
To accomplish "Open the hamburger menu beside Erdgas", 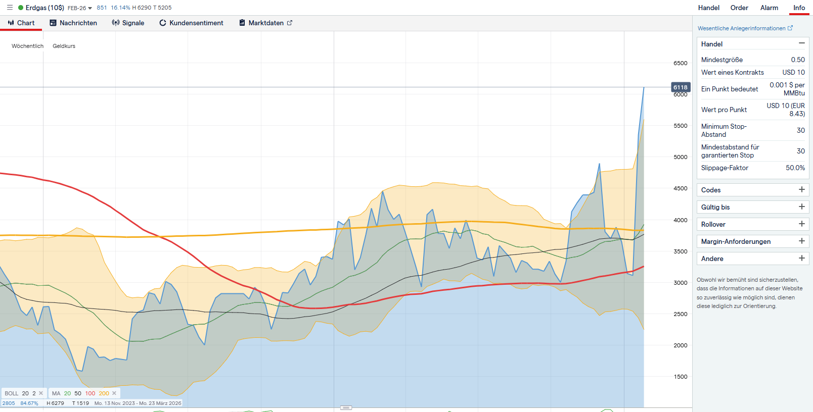I will (x=10, y=8).
